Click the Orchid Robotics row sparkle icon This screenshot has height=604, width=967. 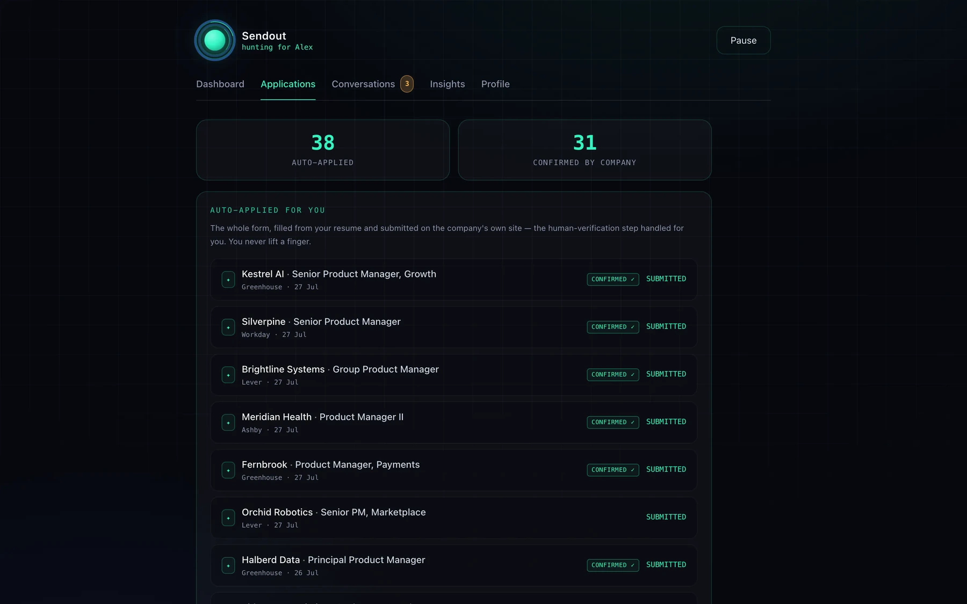coord(228,518)
